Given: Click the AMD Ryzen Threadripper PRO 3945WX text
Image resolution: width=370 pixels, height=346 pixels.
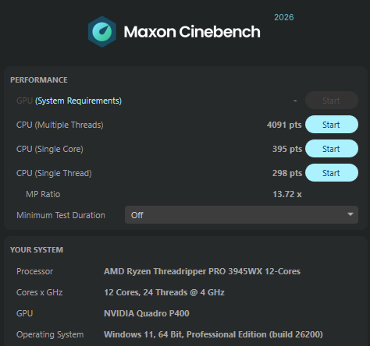Looking at the screenshot, I should 202,271.
